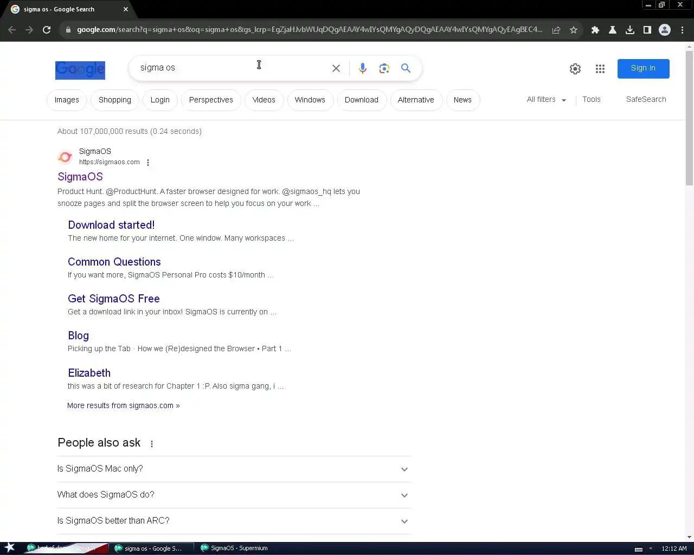Screen dimensions: 694x555
Task: Click the star Start button on taskbar
Action: click(x=10, y=547)
